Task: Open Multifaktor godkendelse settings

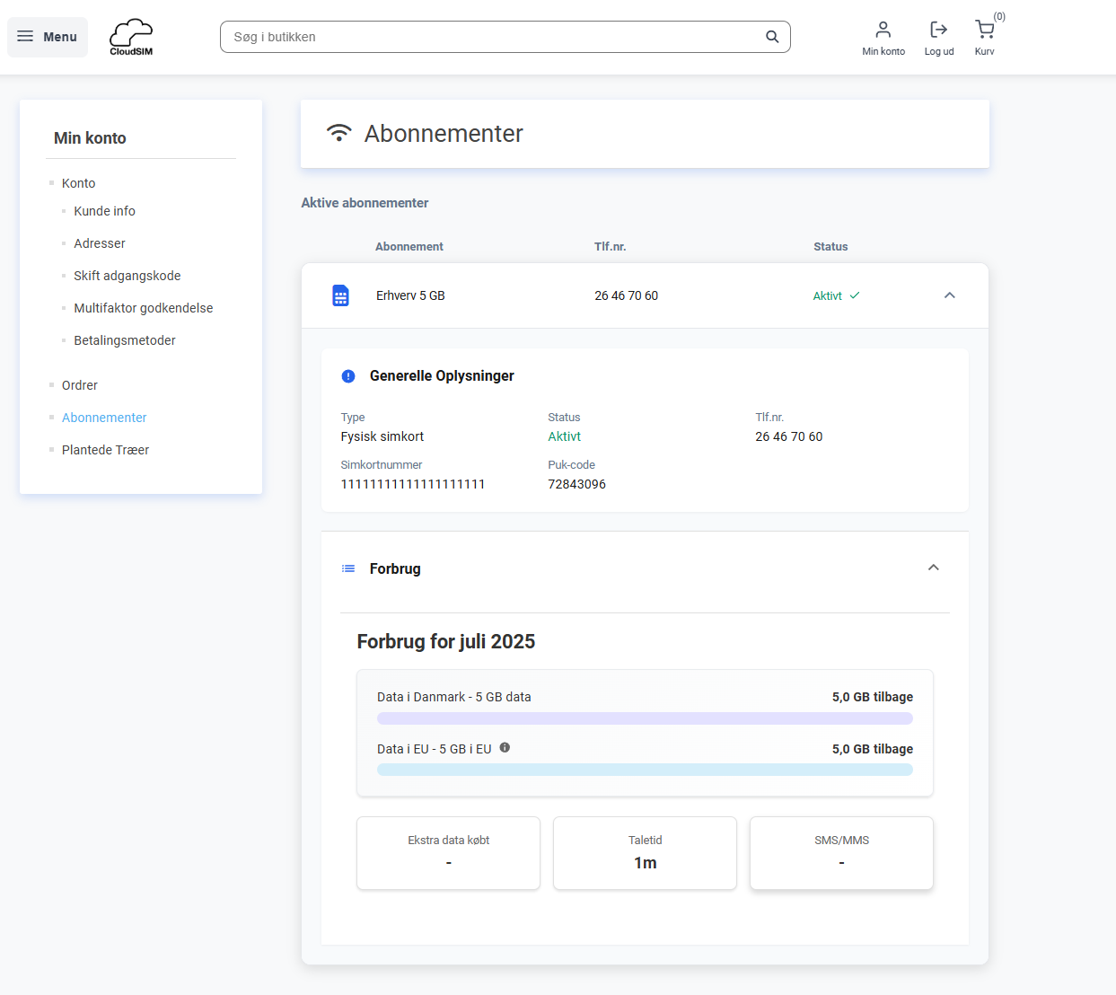Action: tap(144, 308)
